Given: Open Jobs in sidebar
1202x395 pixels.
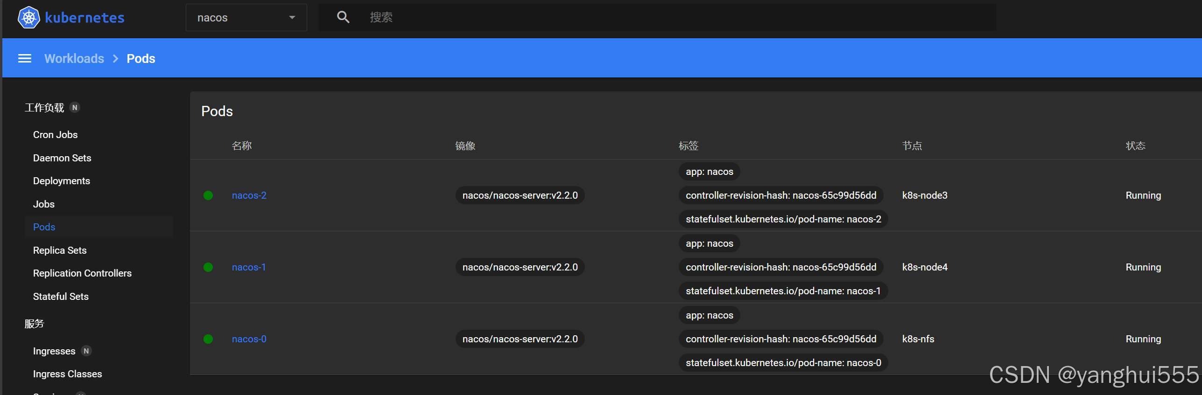Looking at the screenshot, I should pos(44,204).
